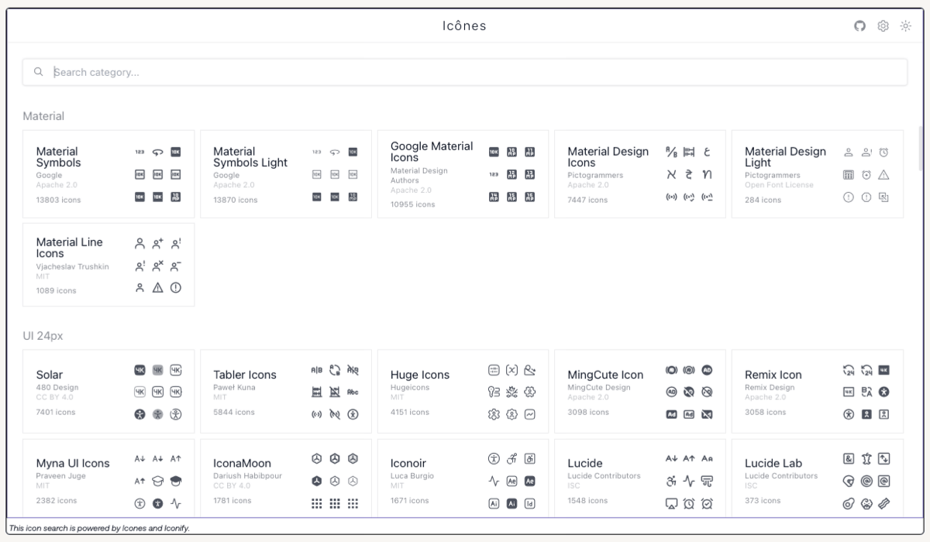Image resolution: width=930 pixels, height=542 pixels.
Task: Pick the filled graduation cap in Myna UI Icons
Action: (176, 481)
